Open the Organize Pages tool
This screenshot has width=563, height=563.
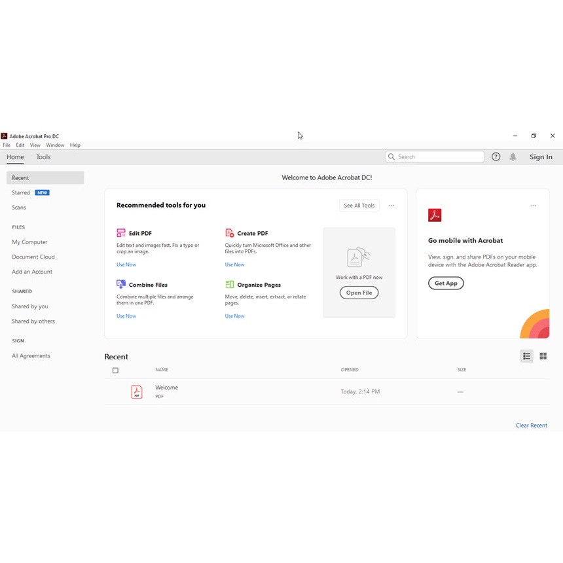[x=258, y=284]
